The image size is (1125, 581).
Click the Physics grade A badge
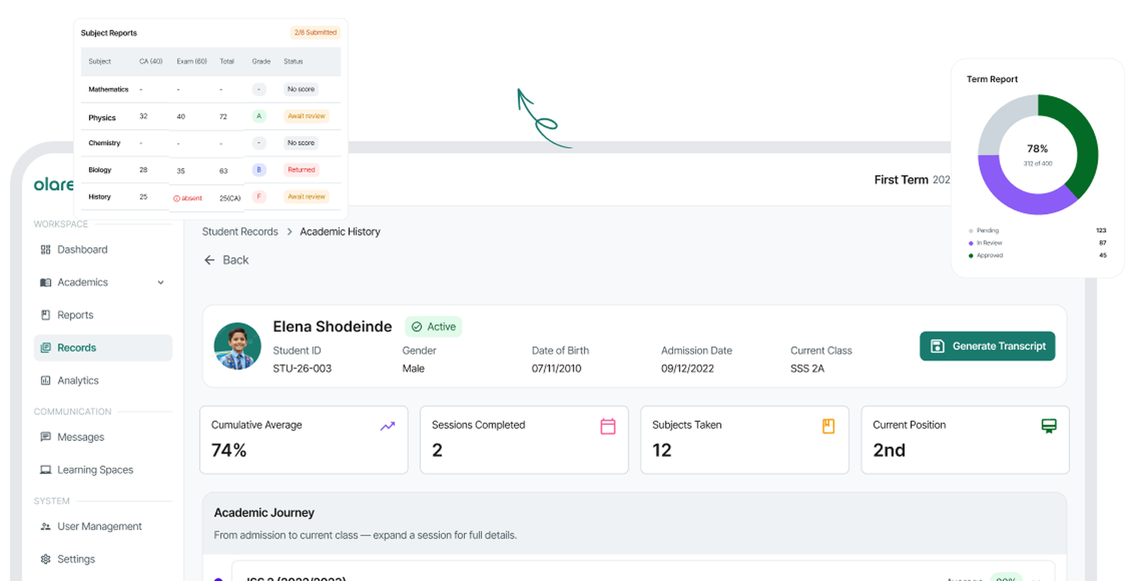click(259, 116)
